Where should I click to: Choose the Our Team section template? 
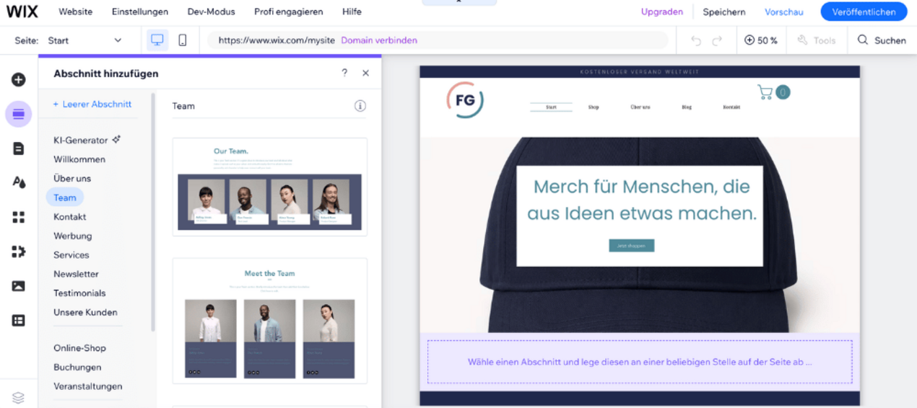tap(269, 187)
